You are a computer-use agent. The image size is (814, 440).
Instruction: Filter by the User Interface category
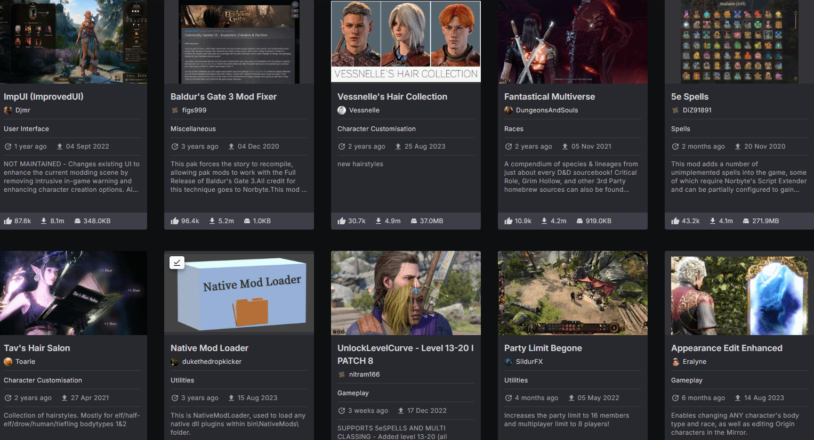(26, 129)
